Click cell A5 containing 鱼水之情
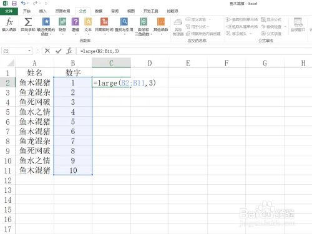Image resolution: width=312 pixels, height=234 pixels. [34, 112]
